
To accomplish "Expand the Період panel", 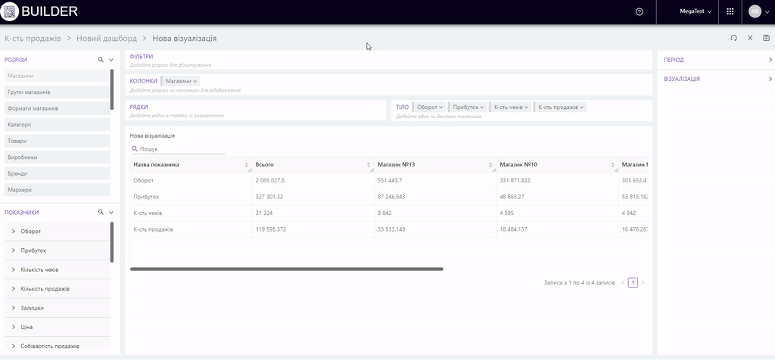I will coord(770,60).
